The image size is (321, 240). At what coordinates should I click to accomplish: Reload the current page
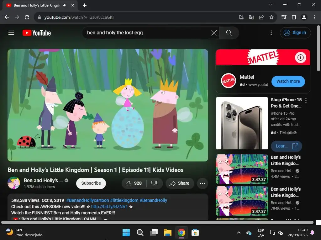[27, 17]
